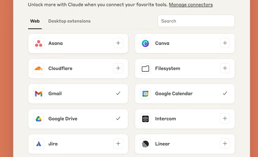Click the Canva circular logo icon
Image resolution: width=258 pixels, height=157 pixels.
point(145,43)
